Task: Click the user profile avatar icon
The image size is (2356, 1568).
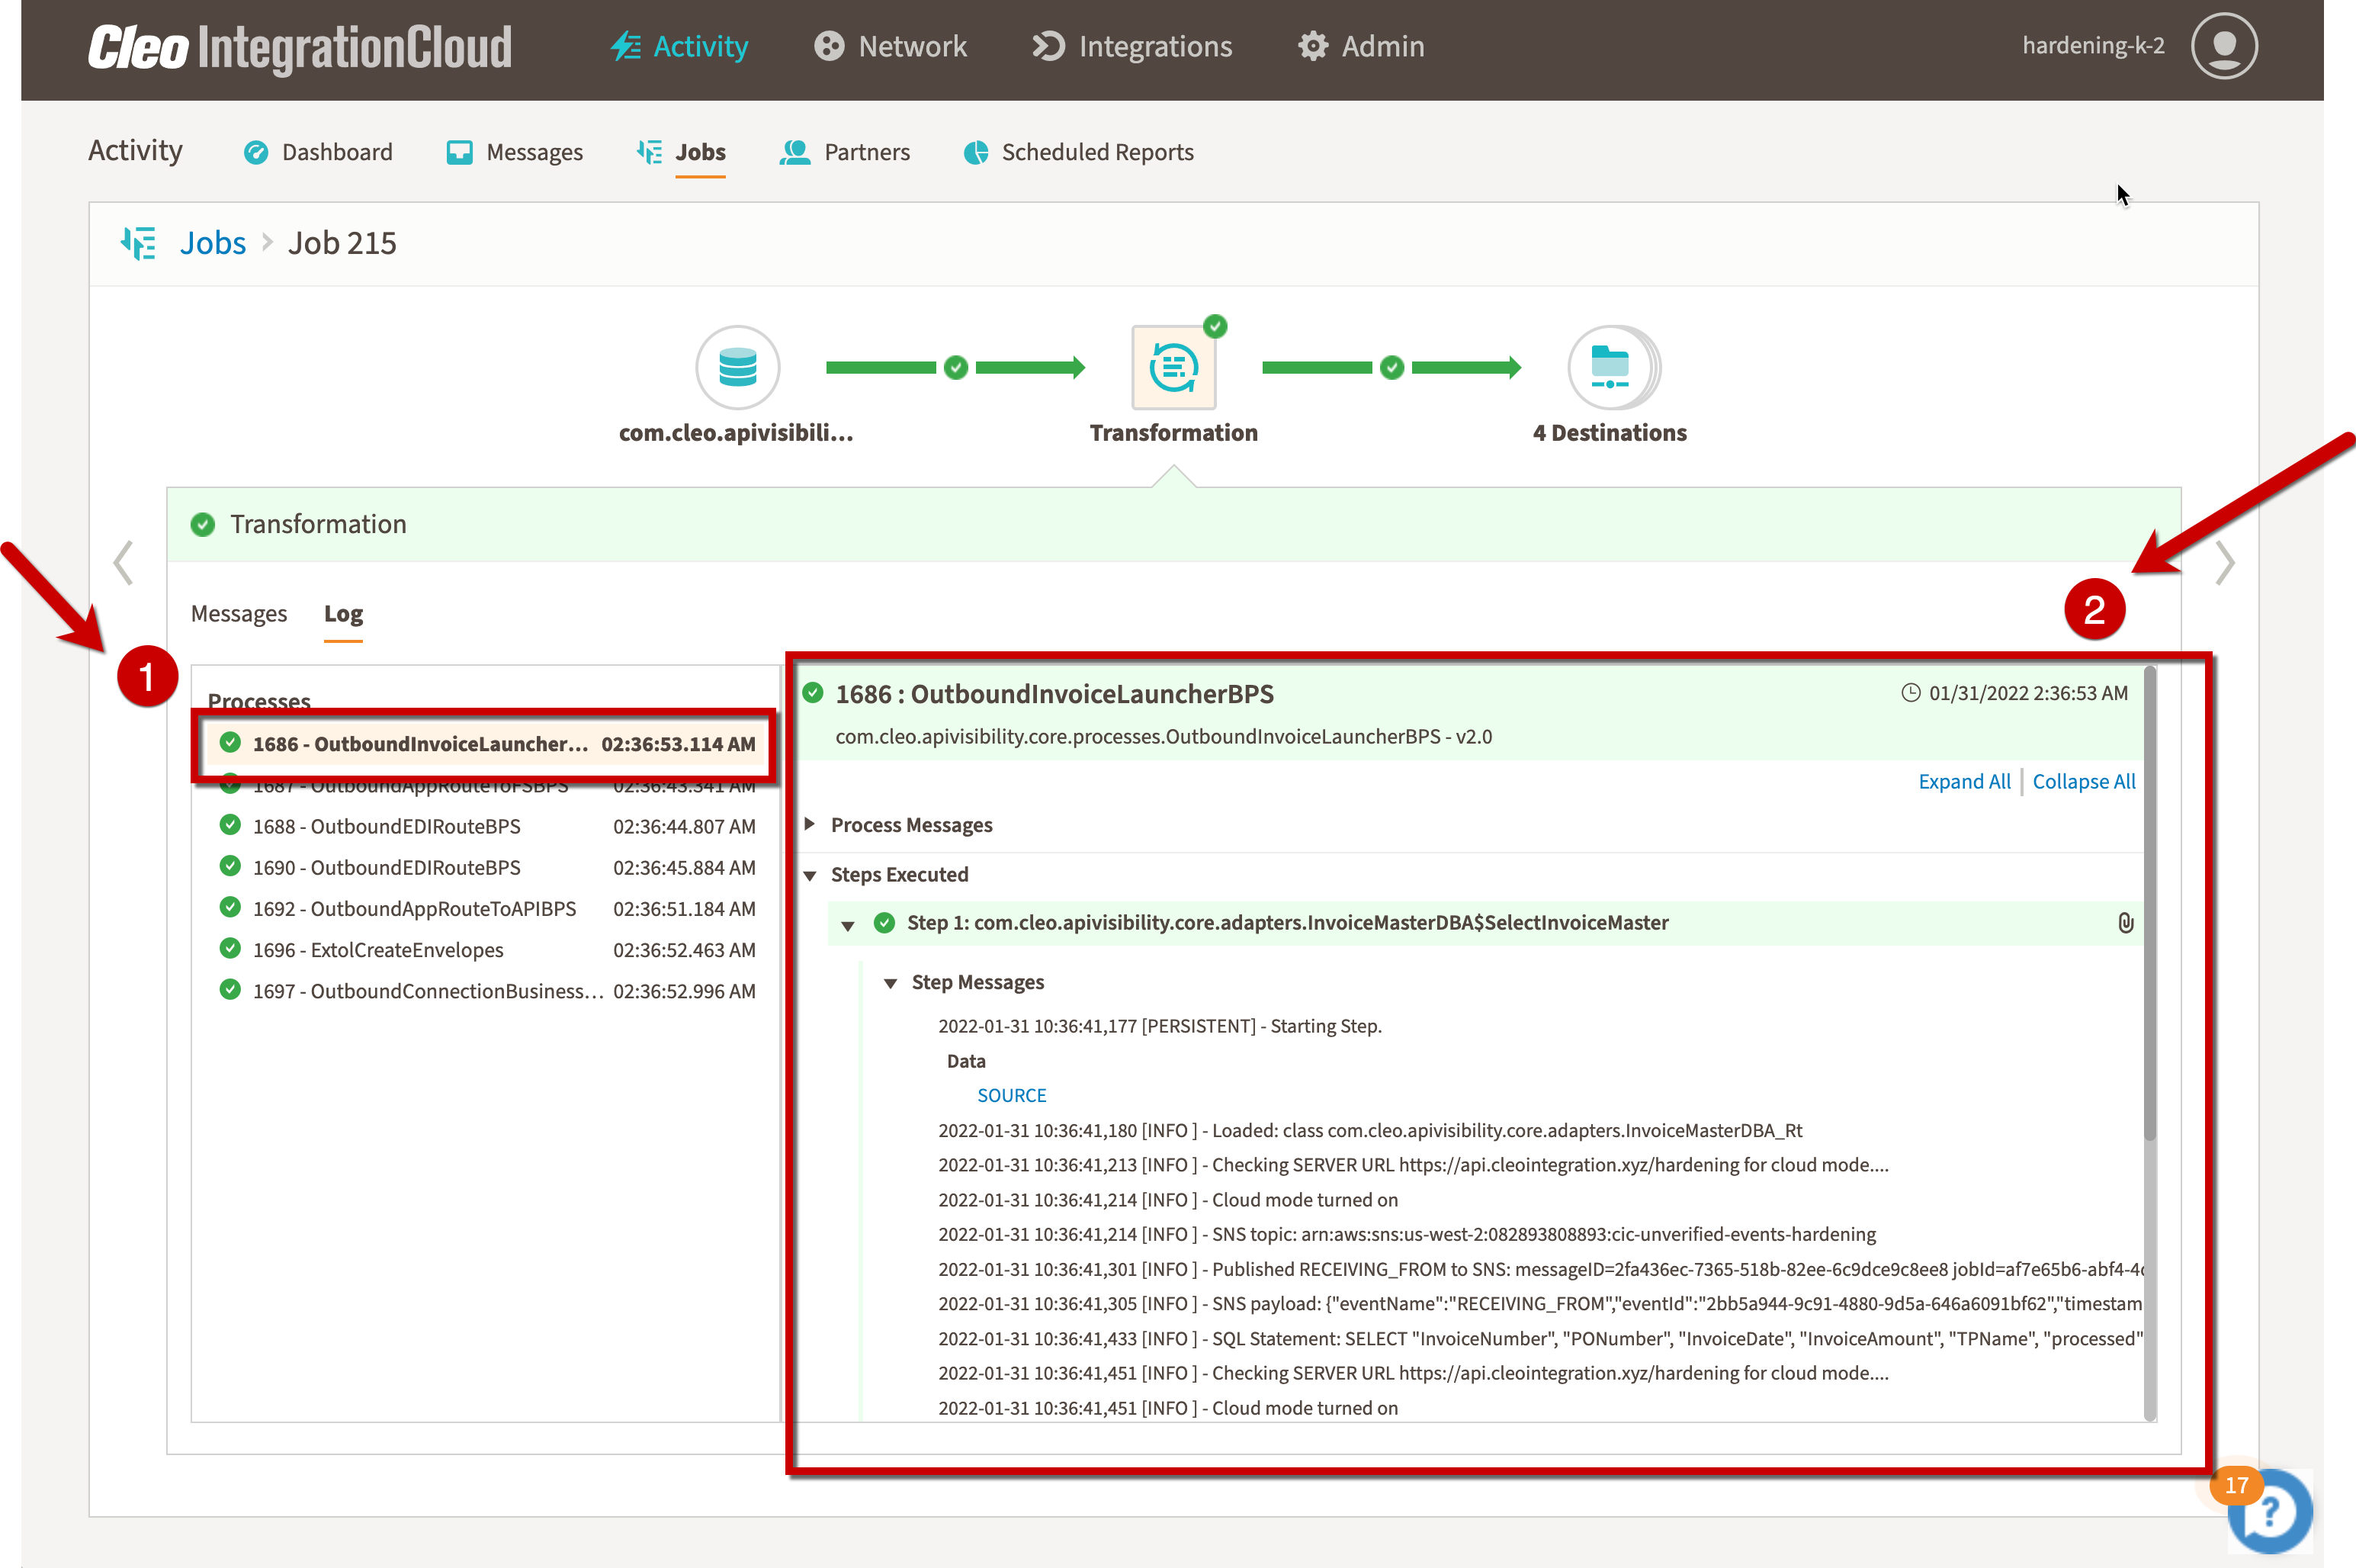Action: (x=2223, y=46)
